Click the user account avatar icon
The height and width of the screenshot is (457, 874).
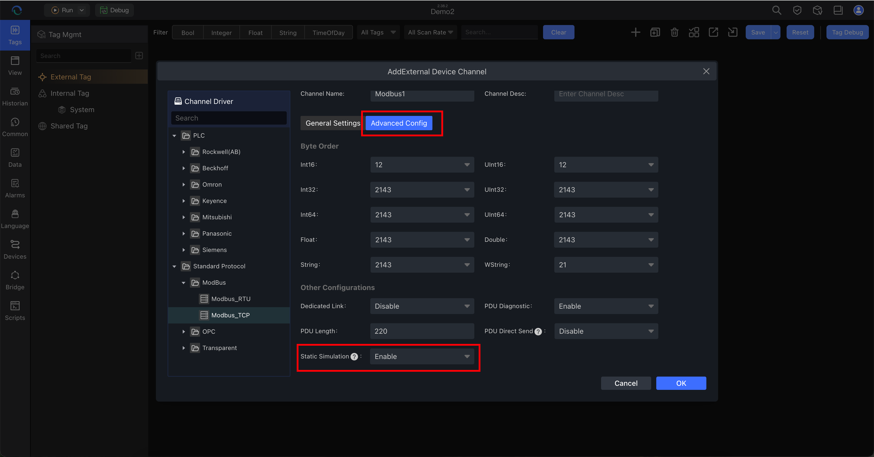tap(858, 10)
